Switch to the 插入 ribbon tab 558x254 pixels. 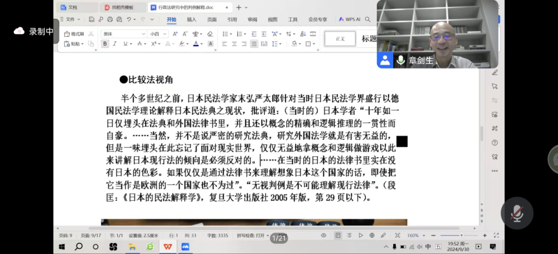pos(192,20)
